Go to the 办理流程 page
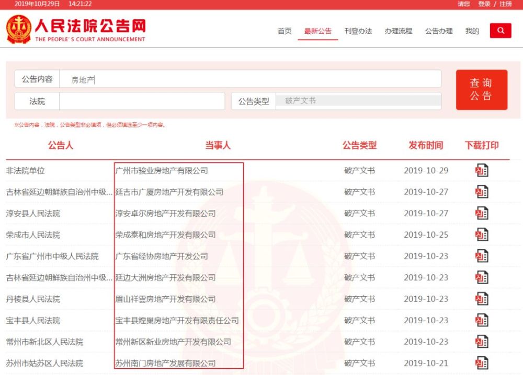523x375 pixels. coord(399,31)
